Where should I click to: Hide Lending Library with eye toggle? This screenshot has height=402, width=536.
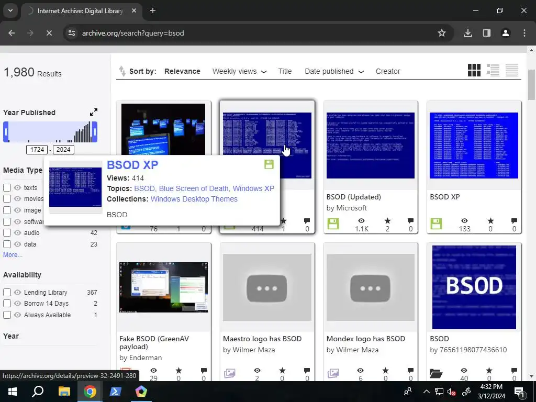point(17,292)
